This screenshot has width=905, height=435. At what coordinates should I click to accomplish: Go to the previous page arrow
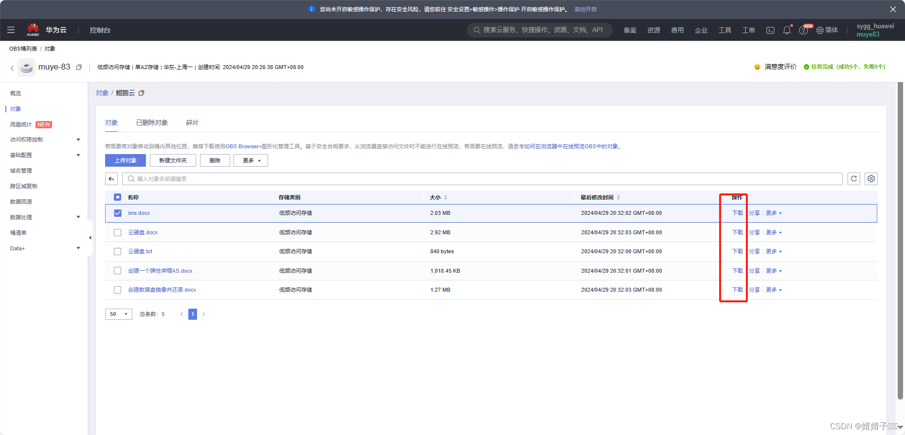click(181, 314)
